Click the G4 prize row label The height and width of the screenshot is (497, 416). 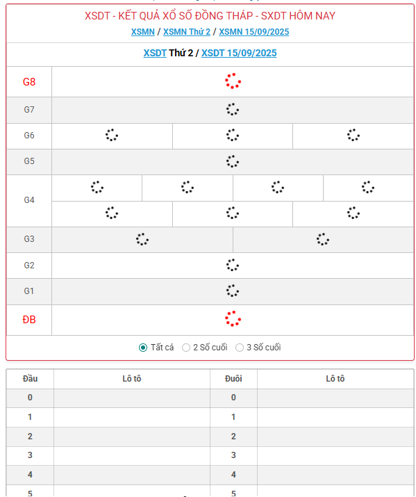pyautogui.click(x=29, y=200)
